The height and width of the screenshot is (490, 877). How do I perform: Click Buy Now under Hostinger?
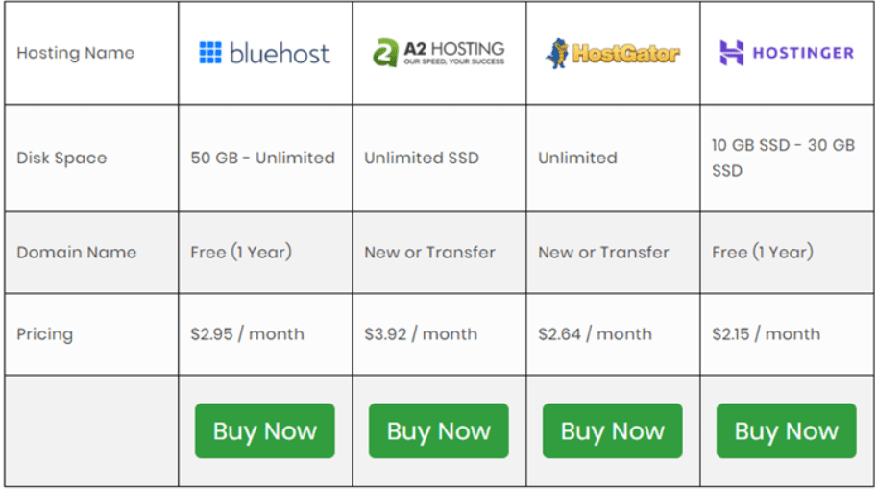coord(787,430)
